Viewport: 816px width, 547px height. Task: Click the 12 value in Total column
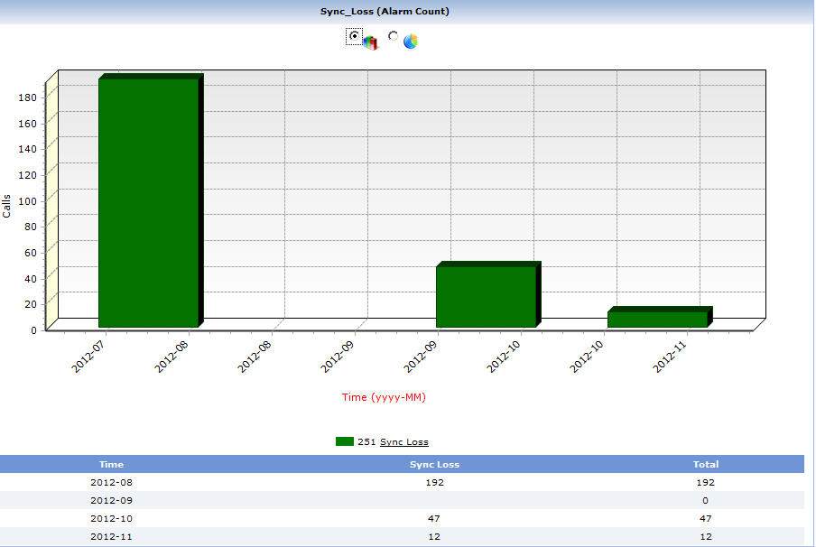pyautogui.click(x=705, y=536)
